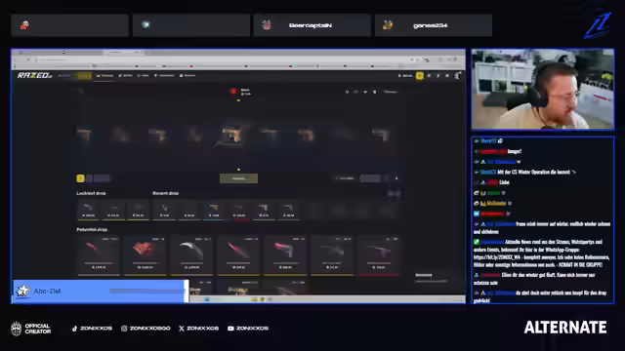Image resolution: width=625 pixels, height=351 pixels.
Task: Click the TikTok icon next to ZONIXXDS
Action: click(x=74, y=329)
